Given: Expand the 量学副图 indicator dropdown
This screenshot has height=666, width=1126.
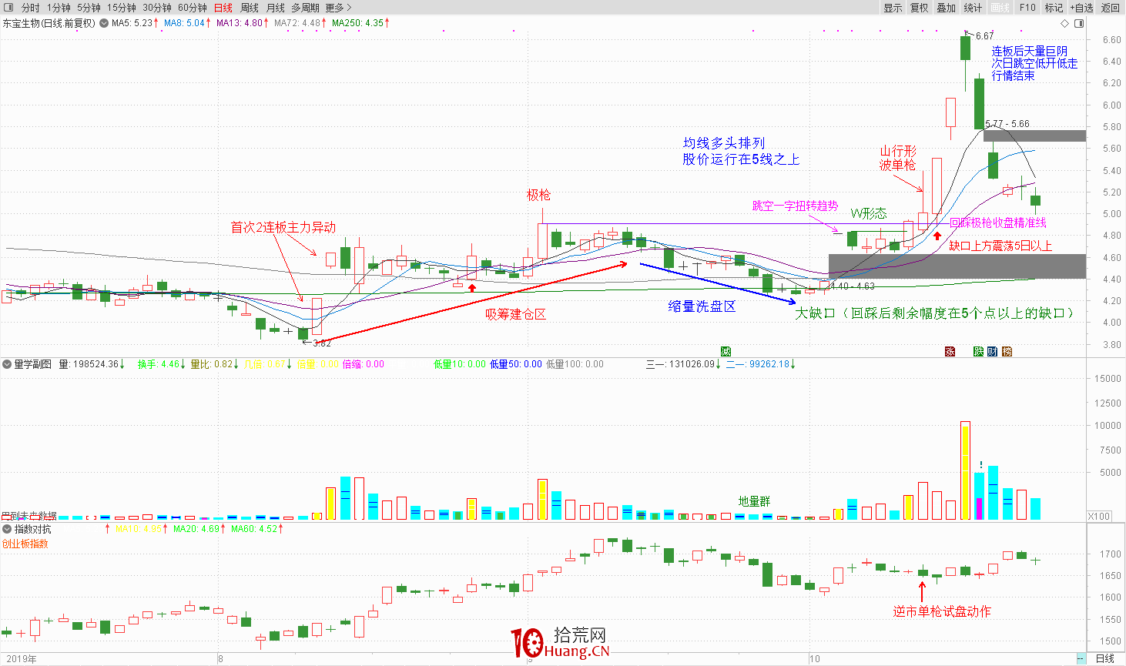Looking at the screenshot, I should [7, 364].
